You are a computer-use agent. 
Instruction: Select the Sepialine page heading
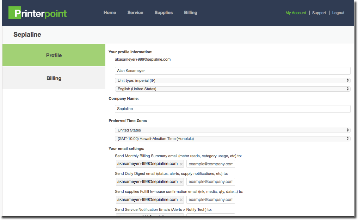27,35
